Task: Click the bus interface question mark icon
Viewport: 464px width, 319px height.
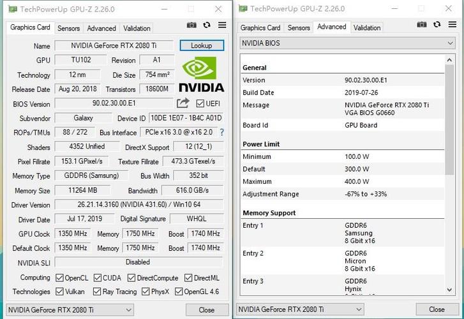Action: [221, 132]
